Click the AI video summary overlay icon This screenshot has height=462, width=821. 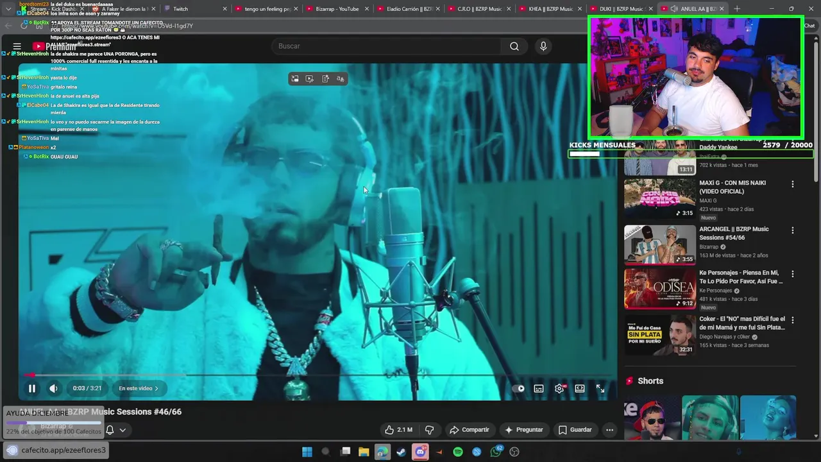click(325, 79)
